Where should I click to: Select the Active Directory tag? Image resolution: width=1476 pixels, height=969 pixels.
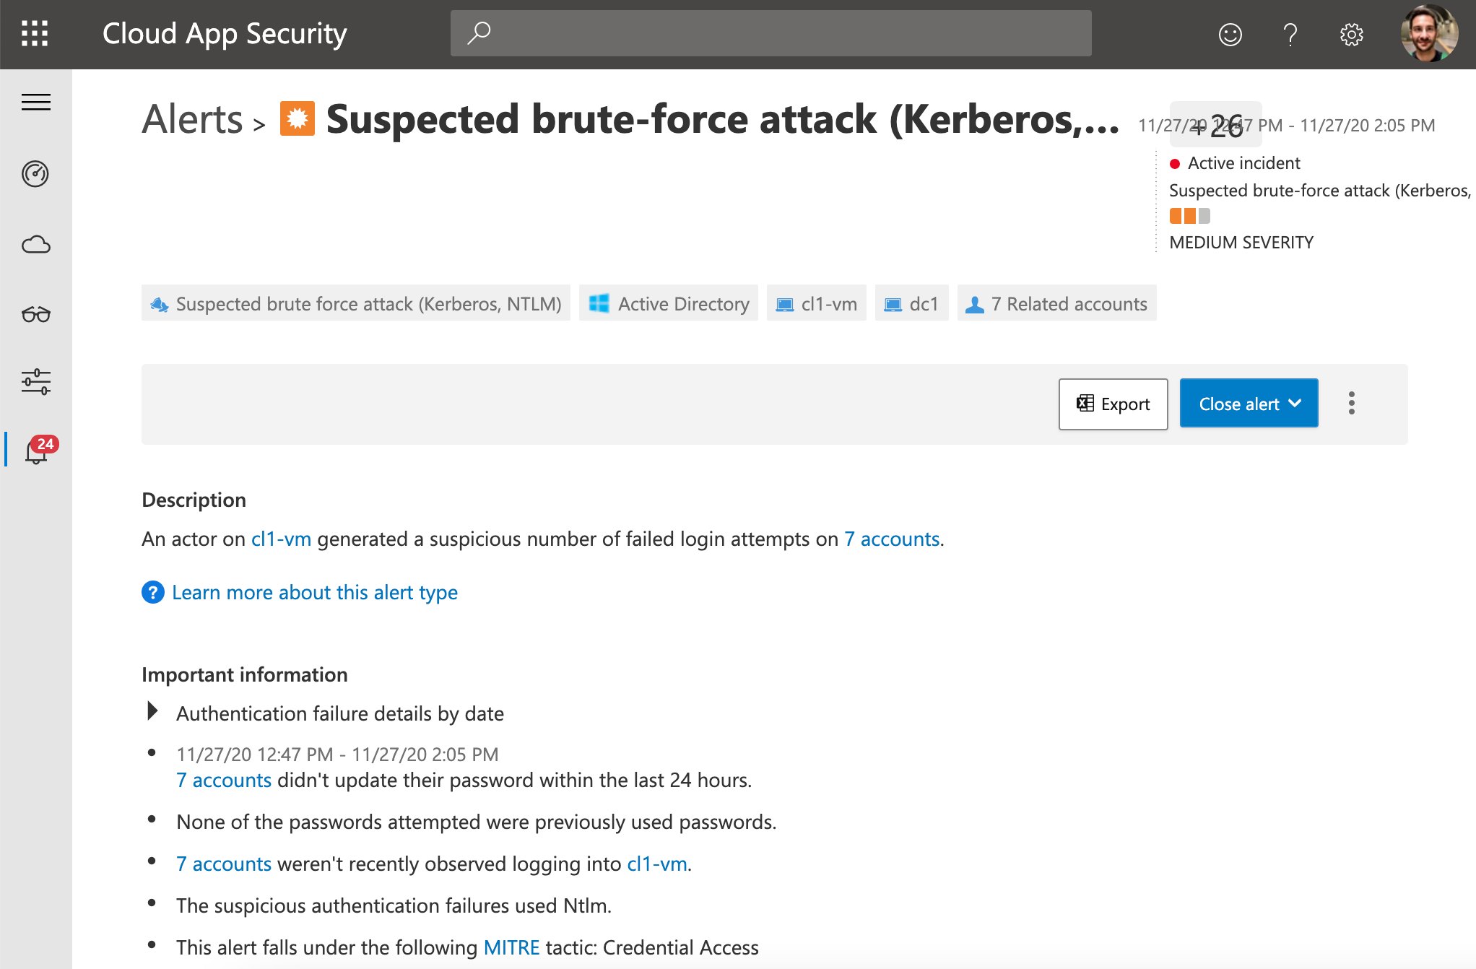coord(669,304)
